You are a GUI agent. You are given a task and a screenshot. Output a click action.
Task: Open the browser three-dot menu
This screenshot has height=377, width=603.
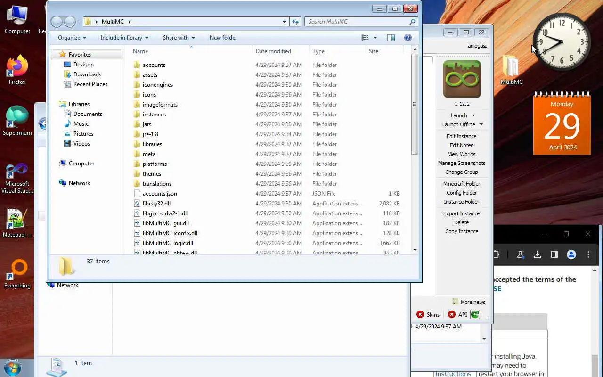[588, 254]
